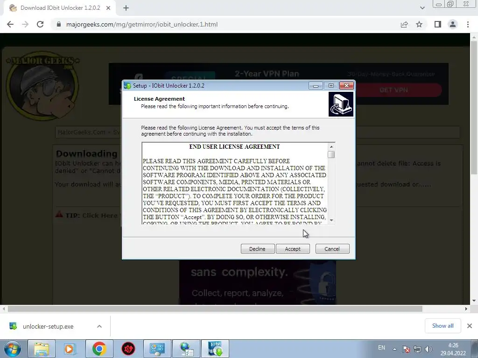Viewport: 478px width, 358px height.
Task: Click the Decline button in setup
Action: click(x=258, y=249)
